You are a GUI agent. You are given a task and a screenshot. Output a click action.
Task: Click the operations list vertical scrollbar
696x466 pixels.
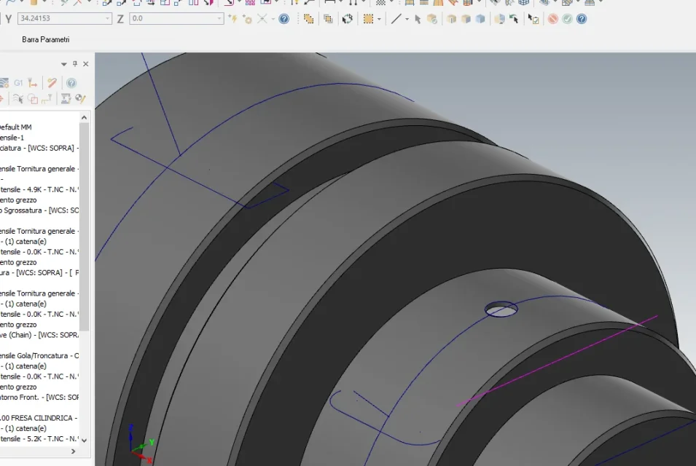pyautogui.click(x=84, y=226)
